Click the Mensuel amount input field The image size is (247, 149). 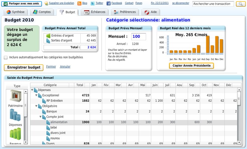coord(139,37)
